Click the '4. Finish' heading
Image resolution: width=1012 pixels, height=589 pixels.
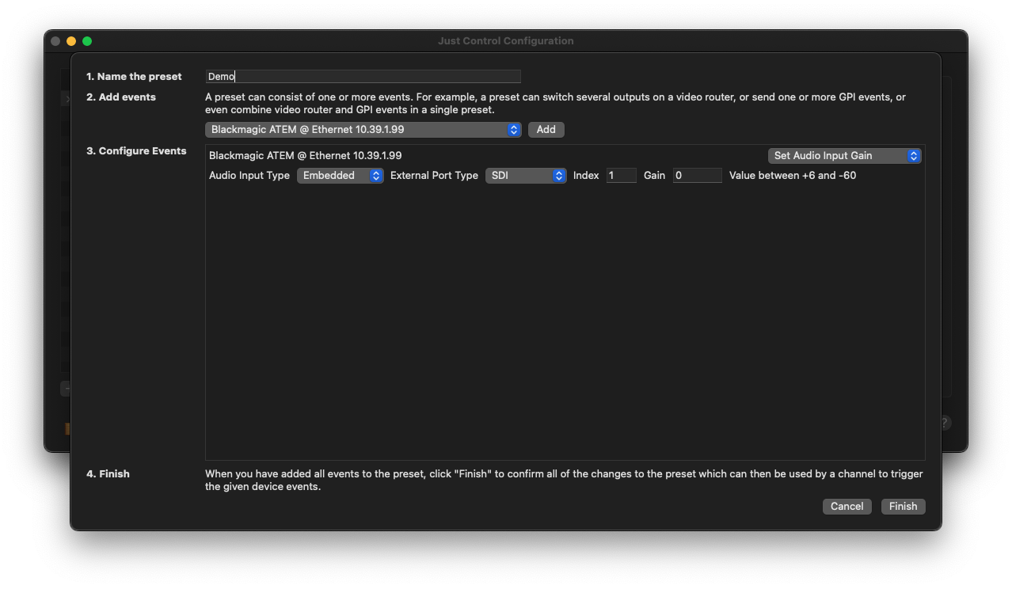click(x=108, y=474)
